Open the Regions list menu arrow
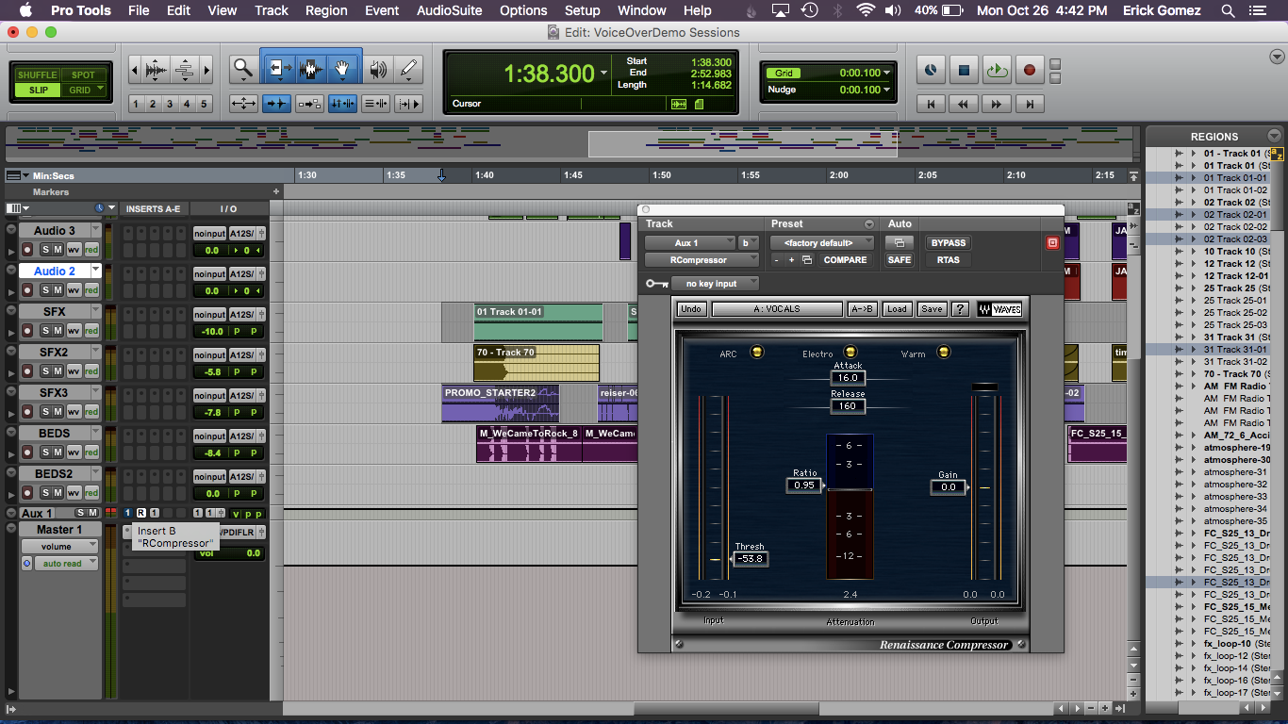Image resolution: width=1288 pixels, height=724 pixels. (1275, 136)
